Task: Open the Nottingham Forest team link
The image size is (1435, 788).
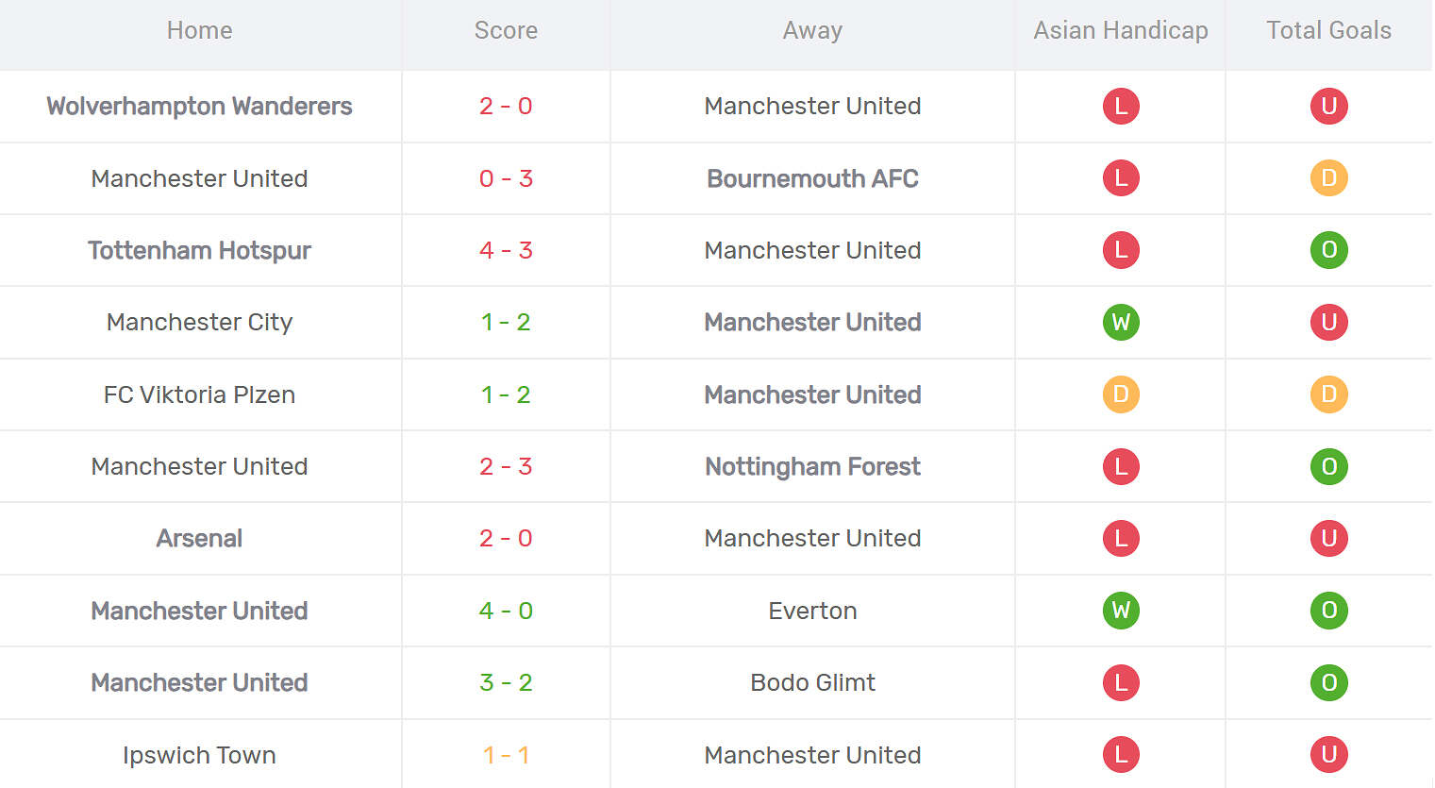Action: (812, 466)
